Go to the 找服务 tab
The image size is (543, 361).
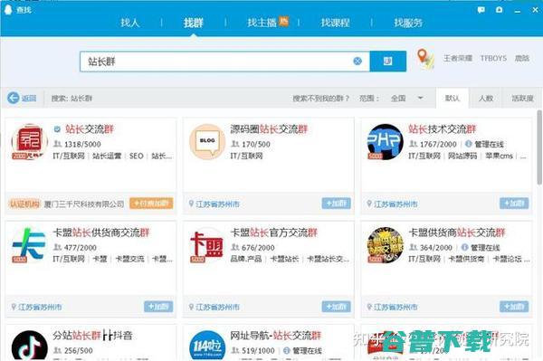pyautogui.click(x=408, y=23)
